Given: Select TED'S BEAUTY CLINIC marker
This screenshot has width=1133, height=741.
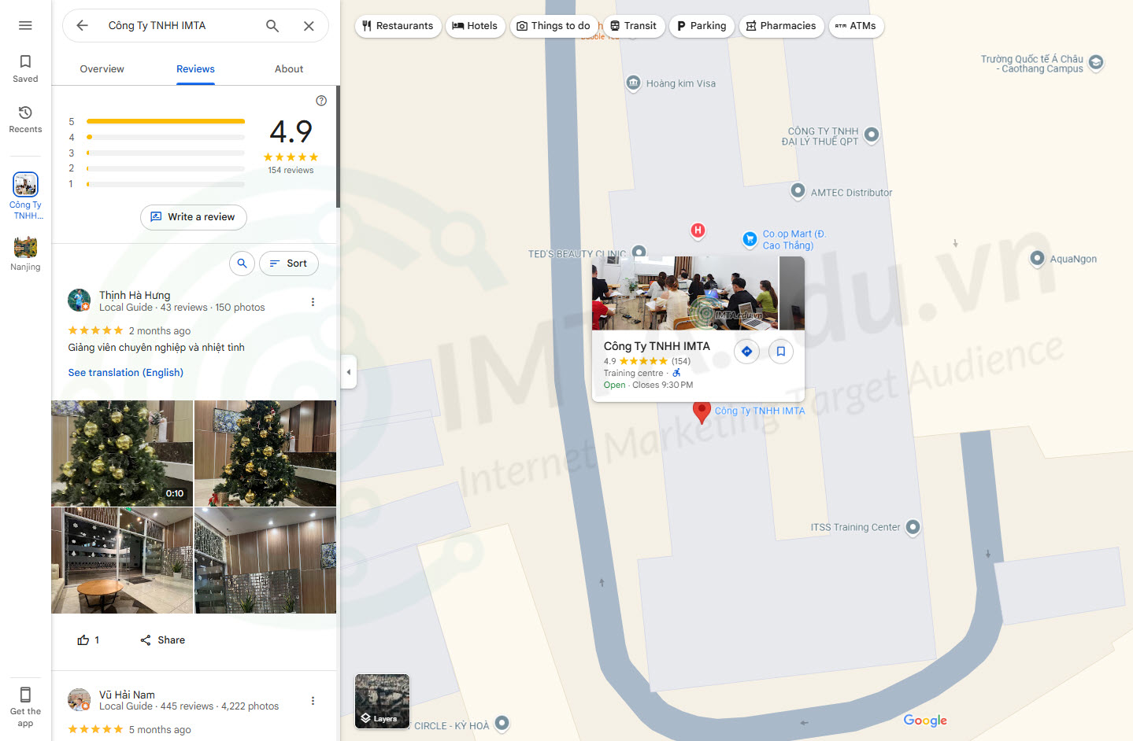Looking at the screenshot, I should coord(639,252).
